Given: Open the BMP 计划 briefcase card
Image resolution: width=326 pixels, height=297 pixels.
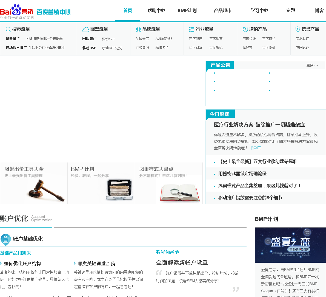Looking at the screenshot, I should pos(101,183).
